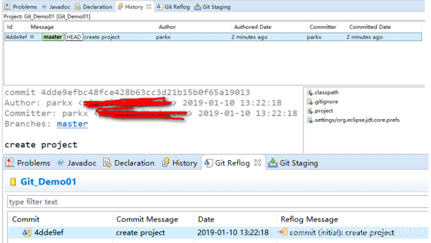Click author 'parkx' in history row

click(x=164, y=37)
